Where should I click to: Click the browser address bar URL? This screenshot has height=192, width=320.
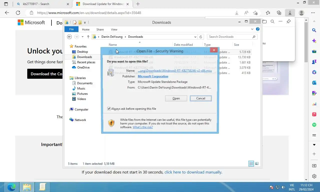89,13
